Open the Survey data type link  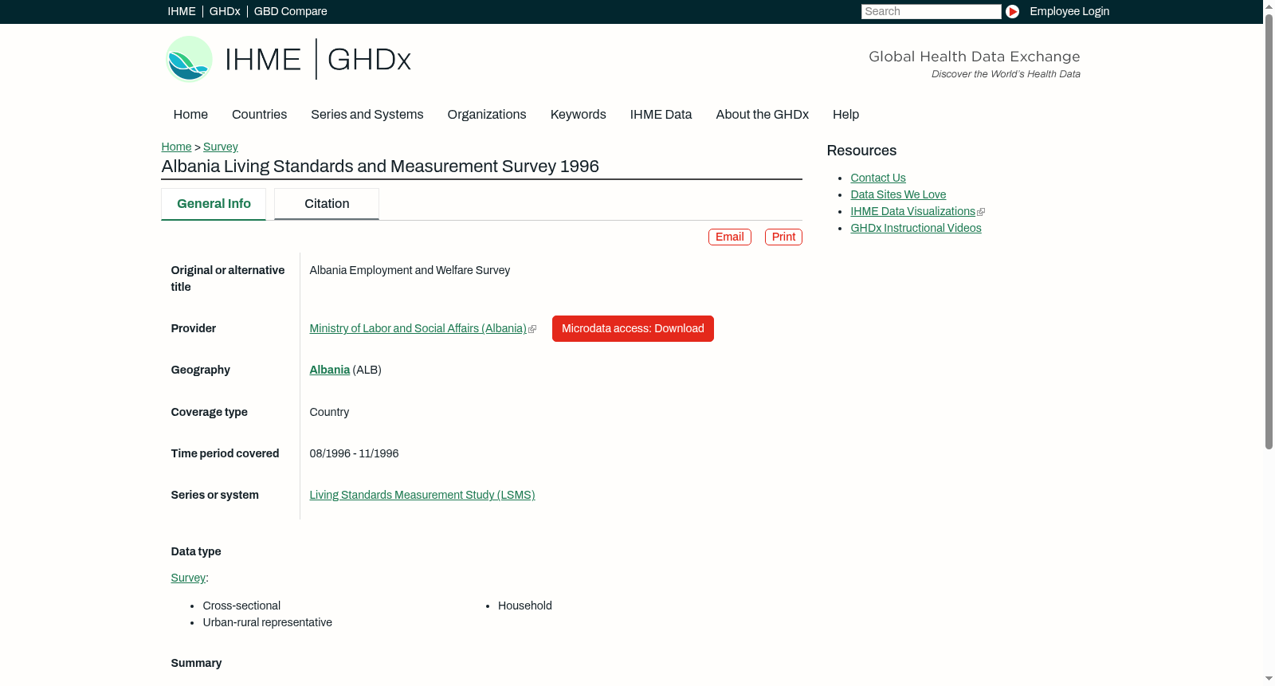pos(188,578)
